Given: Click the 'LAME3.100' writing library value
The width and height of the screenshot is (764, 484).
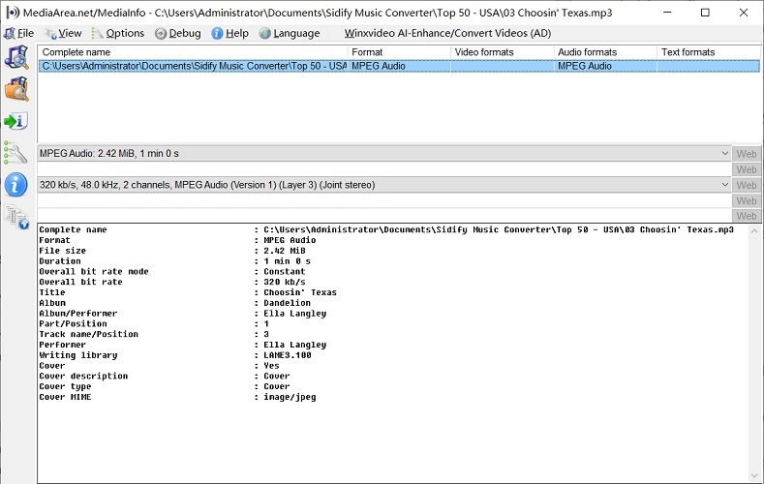Looking at the screenshot, I should coord(288,355).
